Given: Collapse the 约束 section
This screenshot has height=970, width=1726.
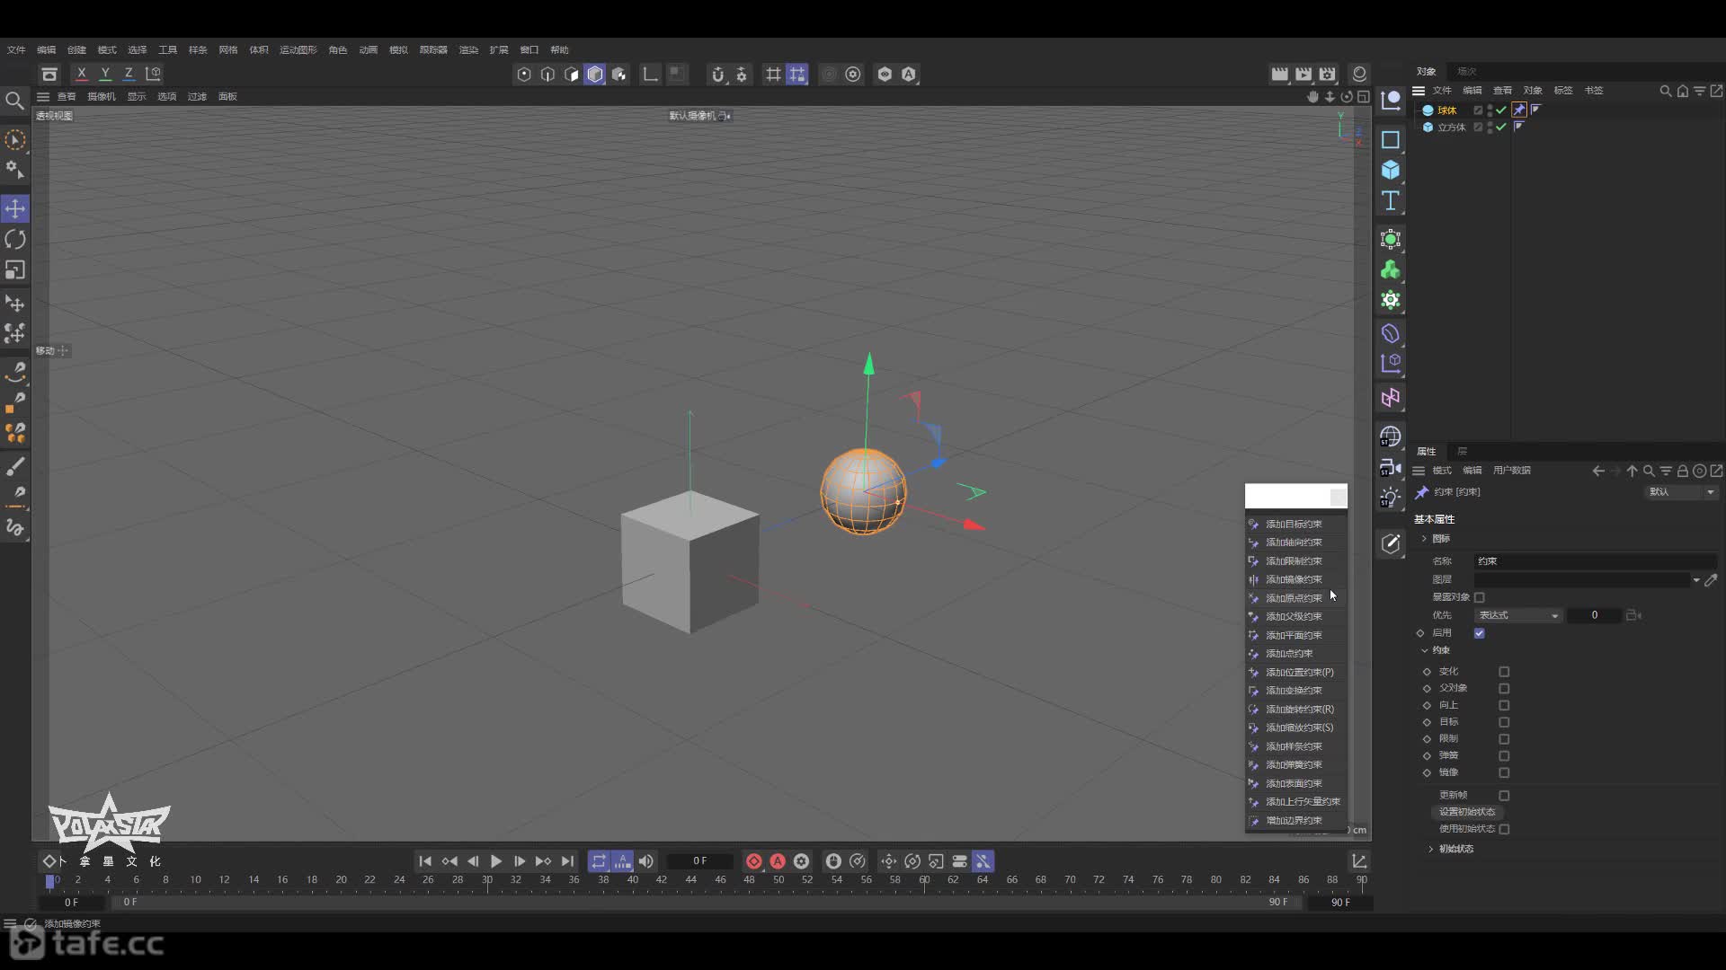Looking at the screenshot, I should click(x=1424, y=650).
